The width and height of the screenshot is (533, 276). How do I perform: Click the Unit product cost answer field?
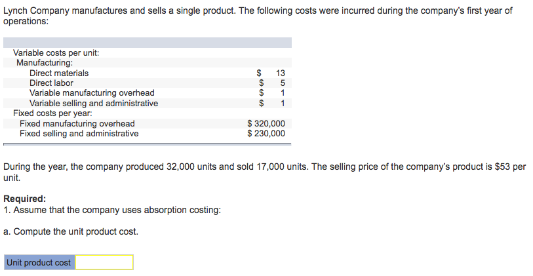click(104, 263)
